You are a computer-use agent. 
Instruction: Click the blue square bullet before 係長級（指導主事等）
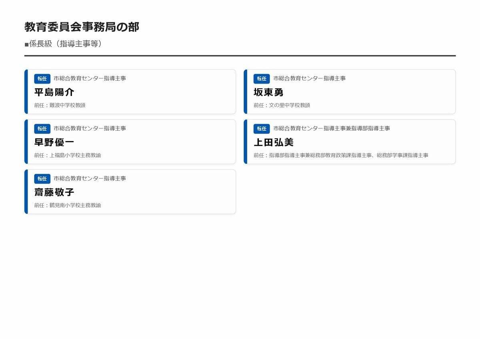tap(26, 44)
